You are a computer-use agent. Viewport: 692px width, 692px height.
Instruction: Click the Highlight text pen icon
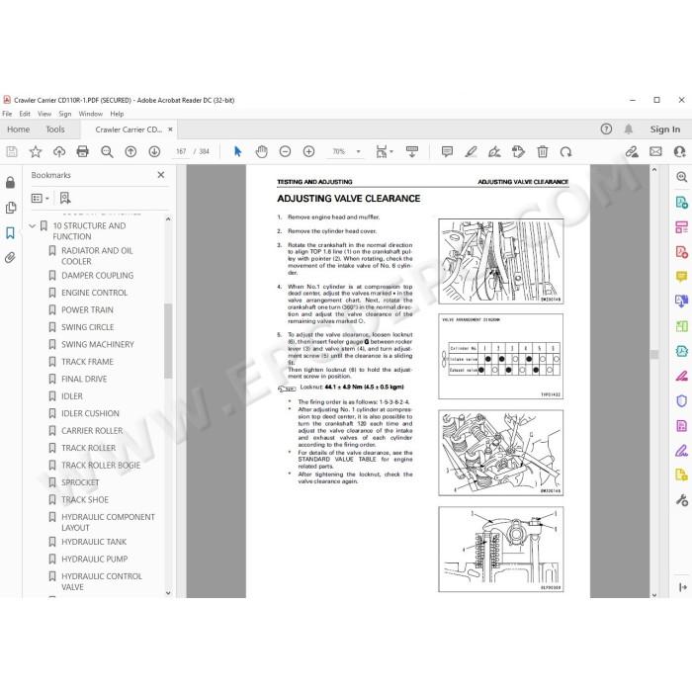(471, 152)
